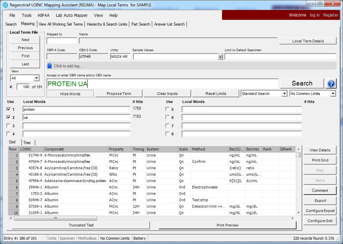The width and height of the screenshot is (343, 244).
Task: Switch to View All Working Set Terms tab
Action: pos(61,24)
